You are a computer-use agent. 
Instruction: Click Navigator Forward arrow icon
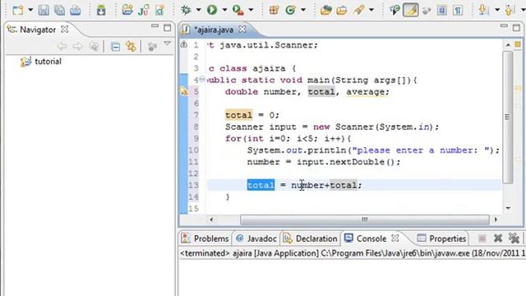coord(77,46)
